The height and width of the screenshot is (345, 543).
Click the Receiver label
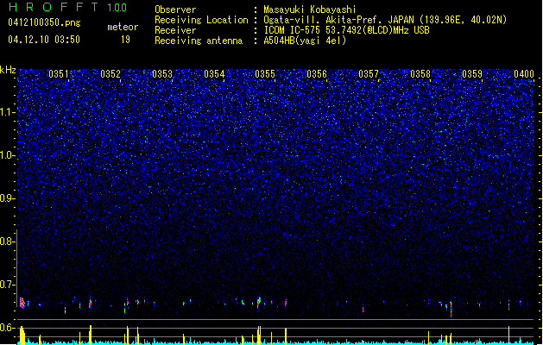point(175,30)
